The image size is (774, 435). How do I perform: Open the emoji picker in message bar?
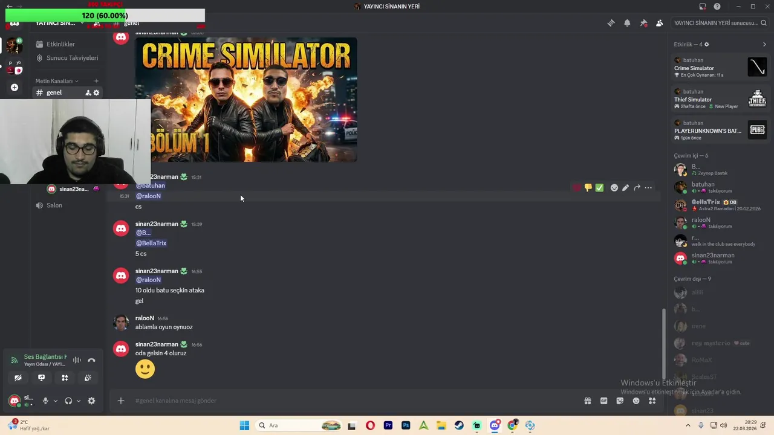[636, 401]
